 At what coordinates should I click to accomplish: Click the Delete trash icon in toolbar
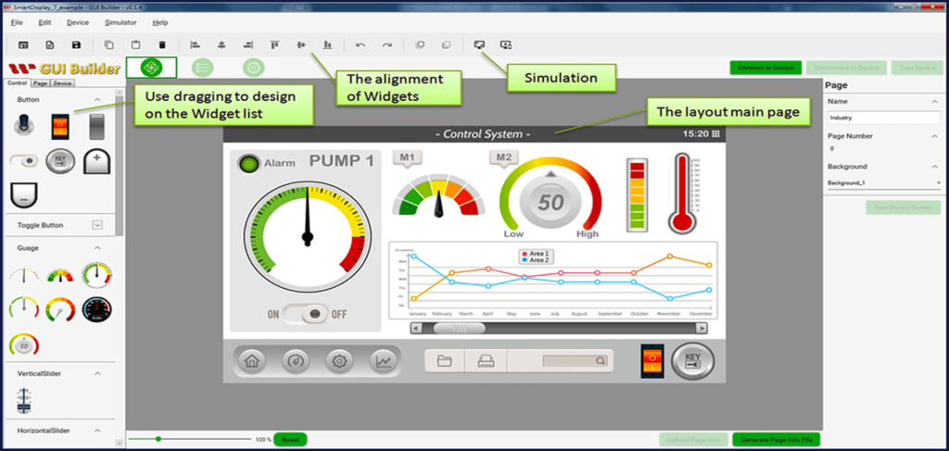pos(162,44)
